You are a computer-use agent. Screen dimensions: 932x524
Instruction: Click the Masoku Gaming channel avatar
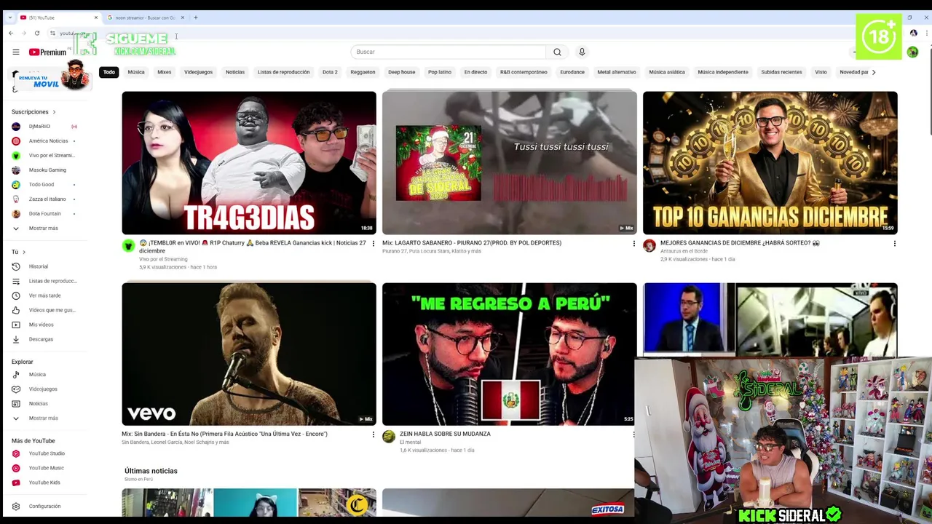pyautogui.click(x=16, y=170)
